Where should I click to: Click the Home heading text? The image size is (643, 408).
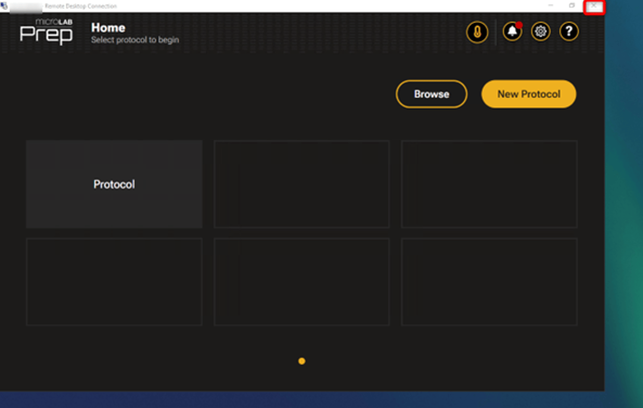click(108, 28)
